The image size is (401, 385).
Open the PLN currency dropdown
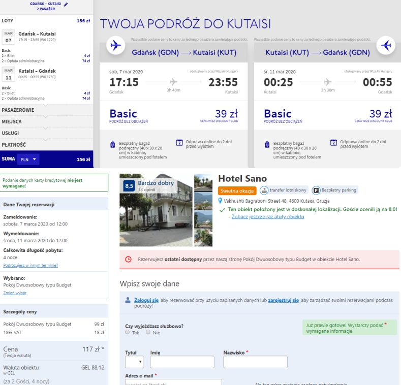pos(28,159)
